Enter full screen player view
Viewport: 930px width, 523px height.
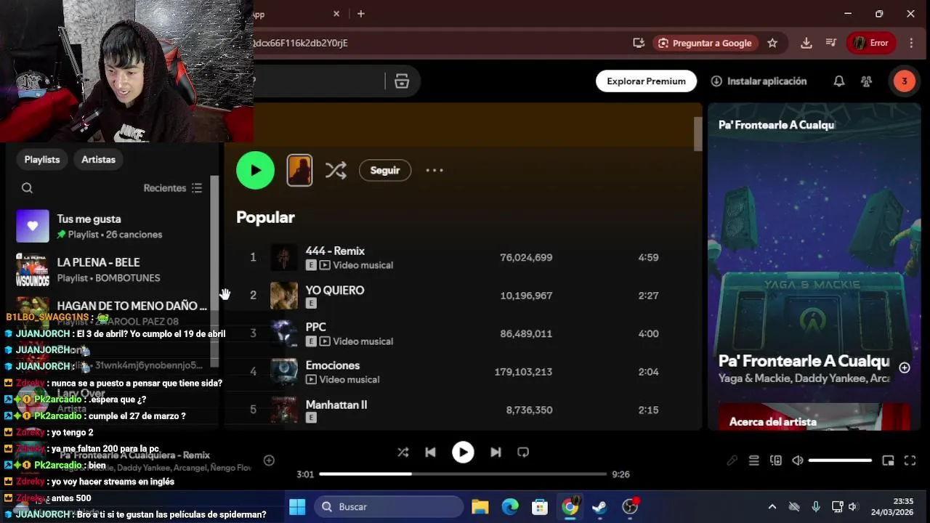(x=910, y=461)
